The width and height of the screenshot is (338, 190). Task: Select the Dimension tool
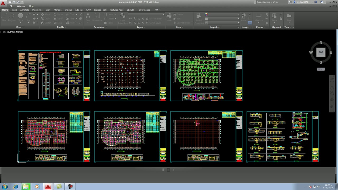[x=97, y=17]
